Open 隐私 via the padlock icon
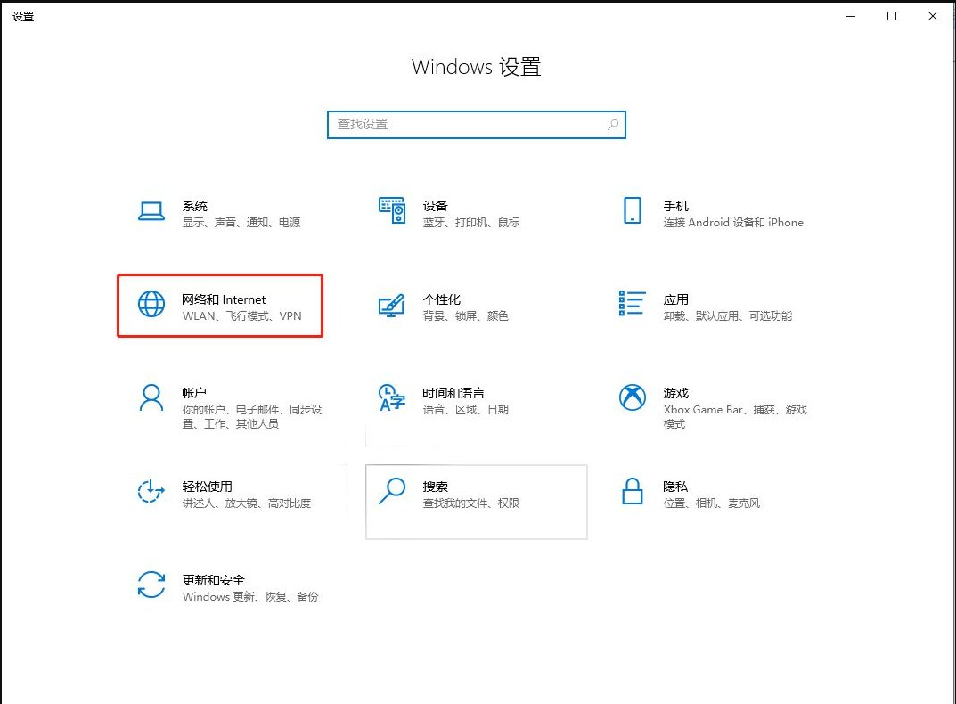This screenshot has height=704, width=956. click(632, 492)
